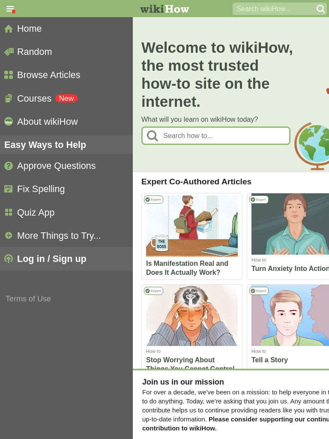Image resolution: width=329 pixels, height=439 pixels.
Task: Open Is Manifestation Real article thumbnail
Action: click(192, 226)
